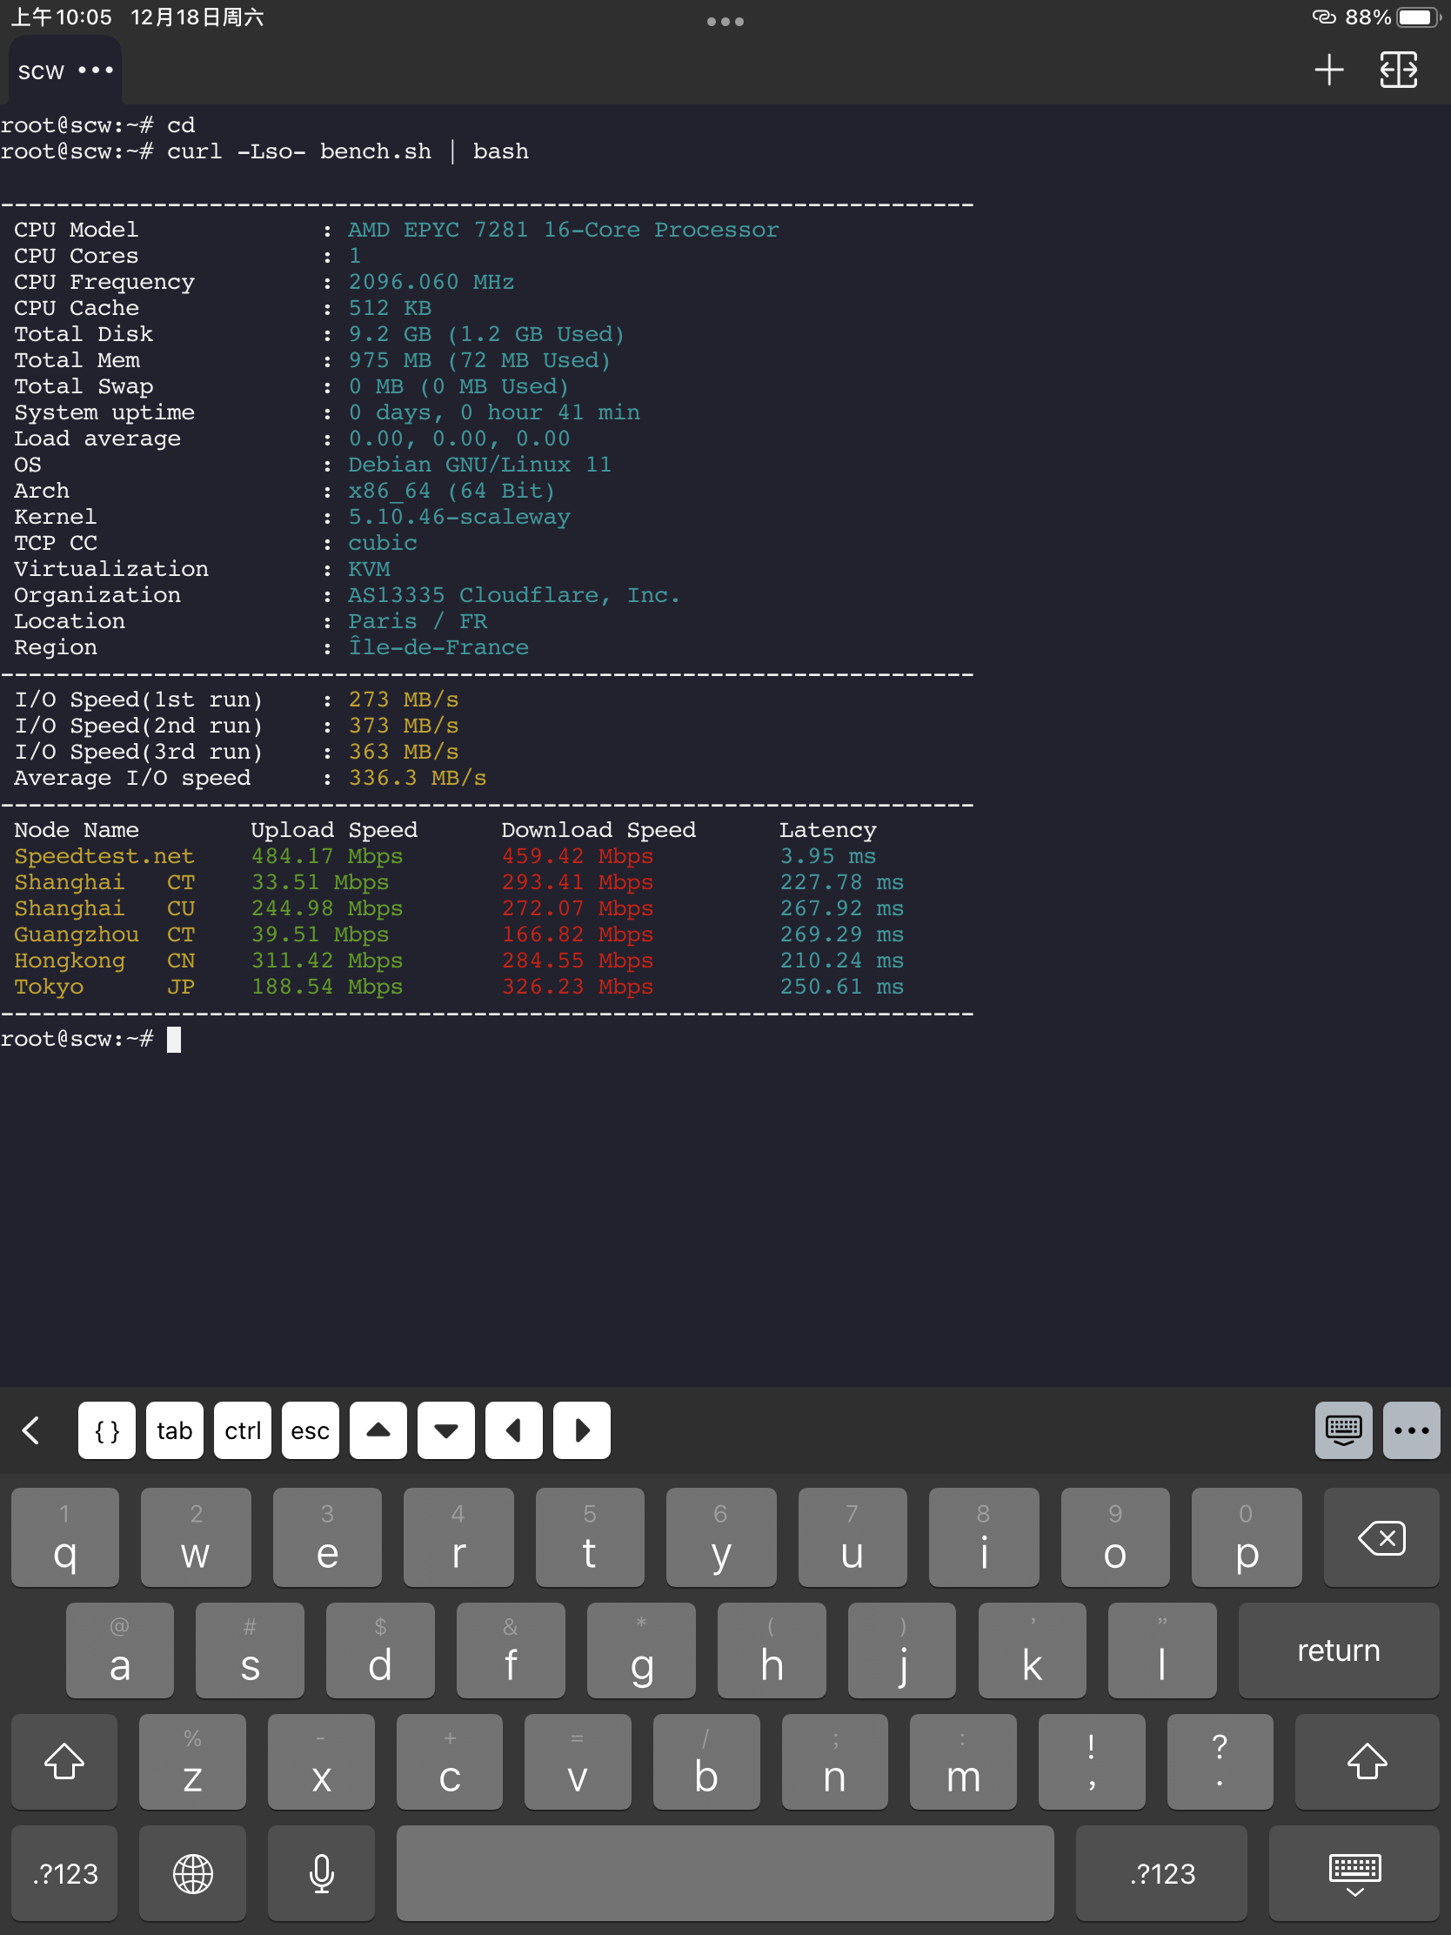Viewport: 1451px width, 1935px height.
Task: Tap the battery indicator in status bar
Action: tap(1419, 17)
